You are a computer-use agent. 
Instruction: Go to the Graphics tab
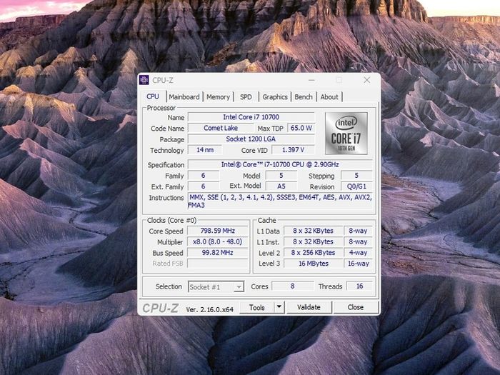pos(275,96)
